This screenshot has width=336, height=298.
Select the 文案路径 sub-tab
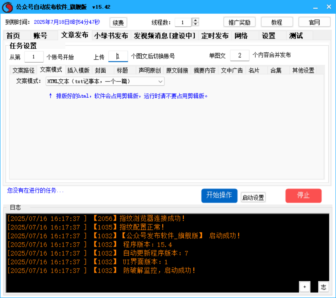click(23, 70)
